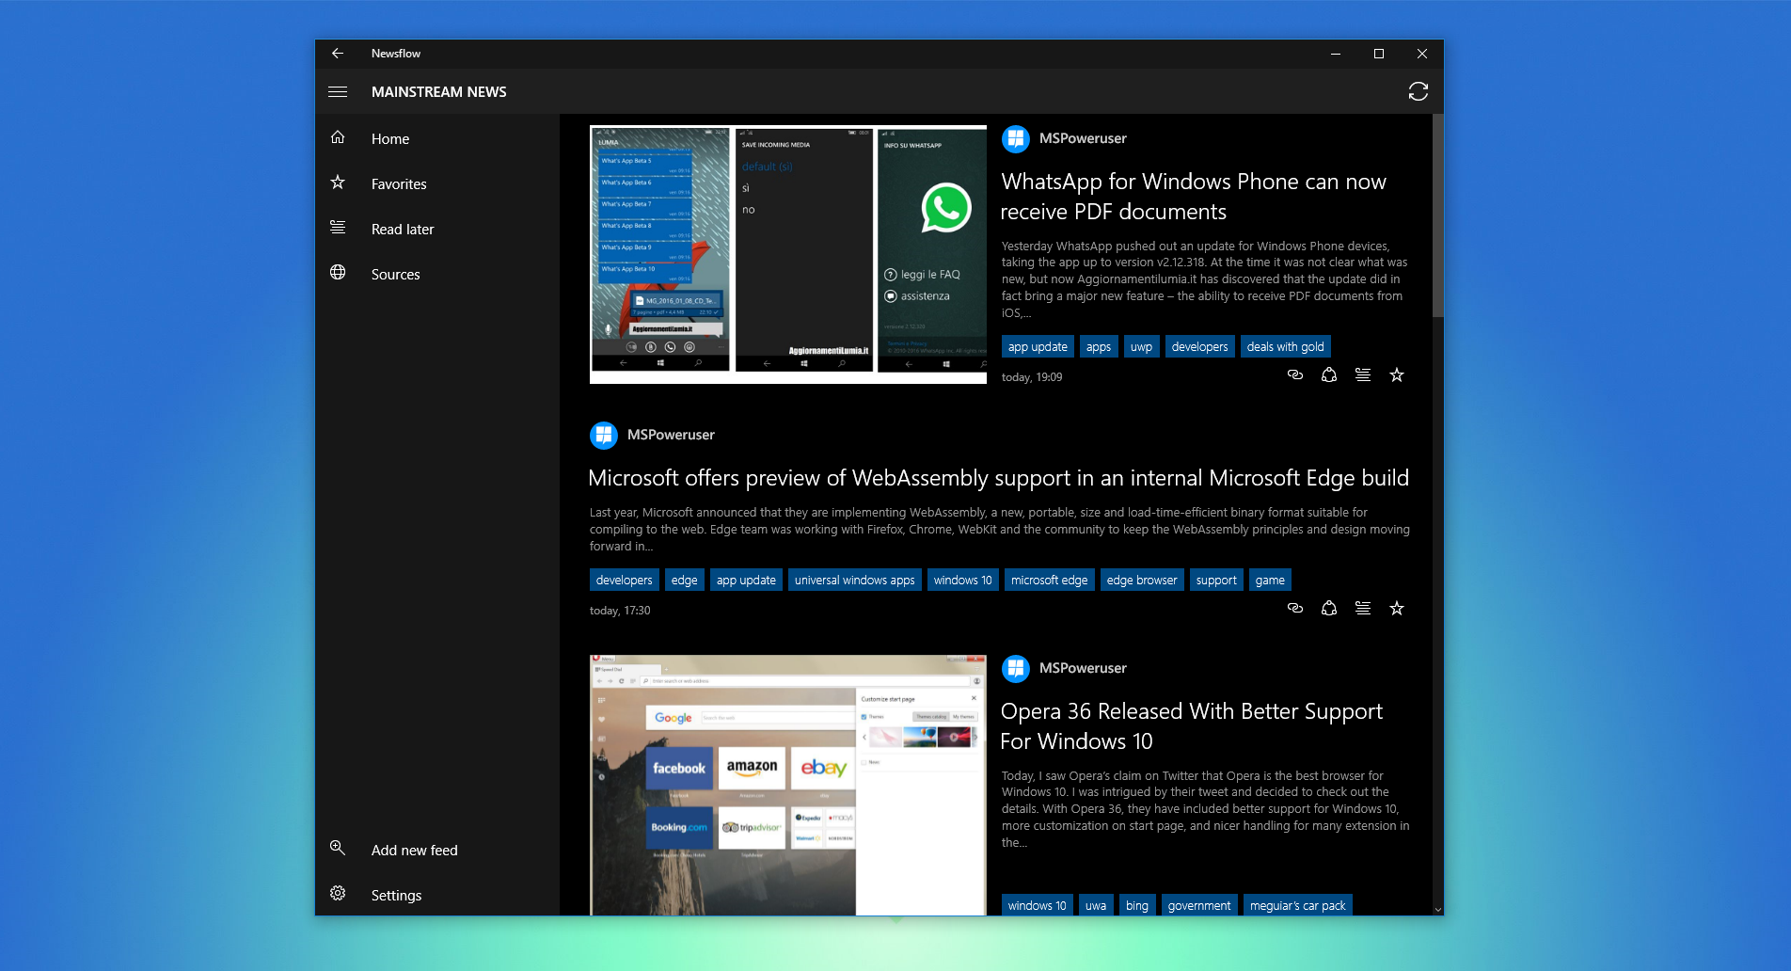Open the WebAssembly support article headline
This screenshot has height=971, width=1791.
[998, 478]
